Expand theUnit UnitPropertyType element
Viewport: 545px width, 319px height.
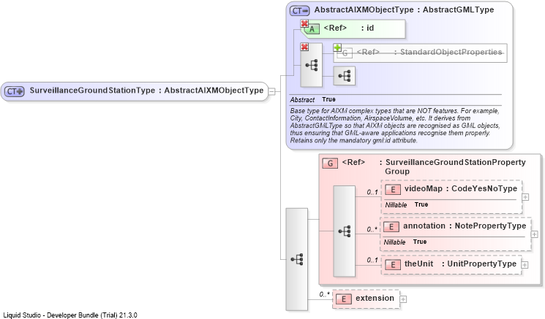coord(525,265)
